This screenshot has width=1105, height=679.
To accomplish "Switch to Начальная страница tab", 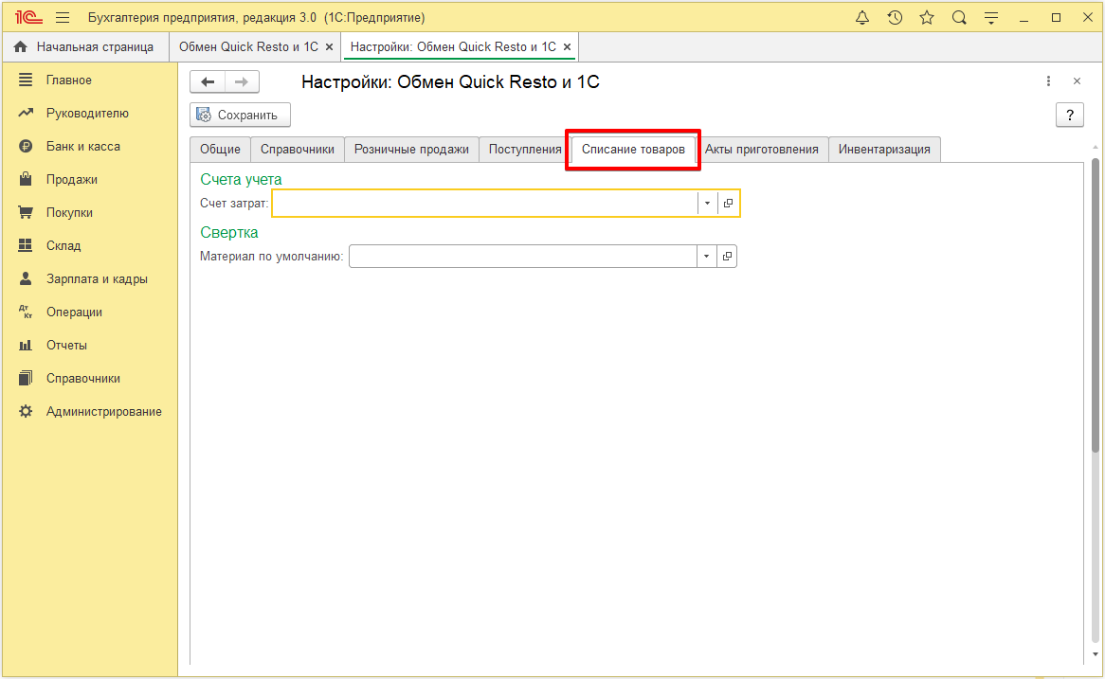I will [85, 47].
